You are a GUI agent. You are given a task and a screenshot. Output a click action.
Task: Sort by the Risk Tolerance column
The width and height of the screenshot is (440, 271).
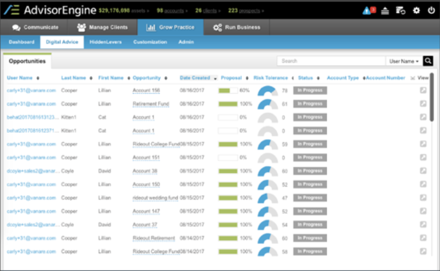(x=274, y=78)
